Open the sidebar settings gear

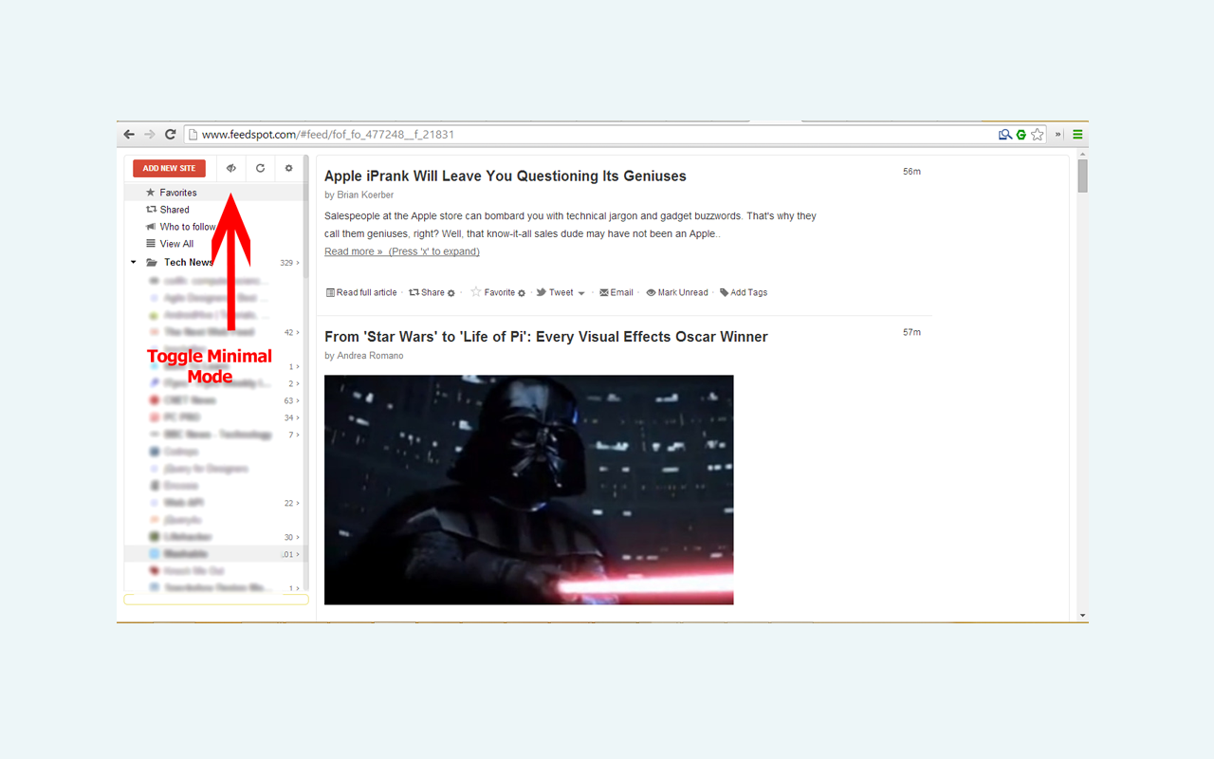289,168
